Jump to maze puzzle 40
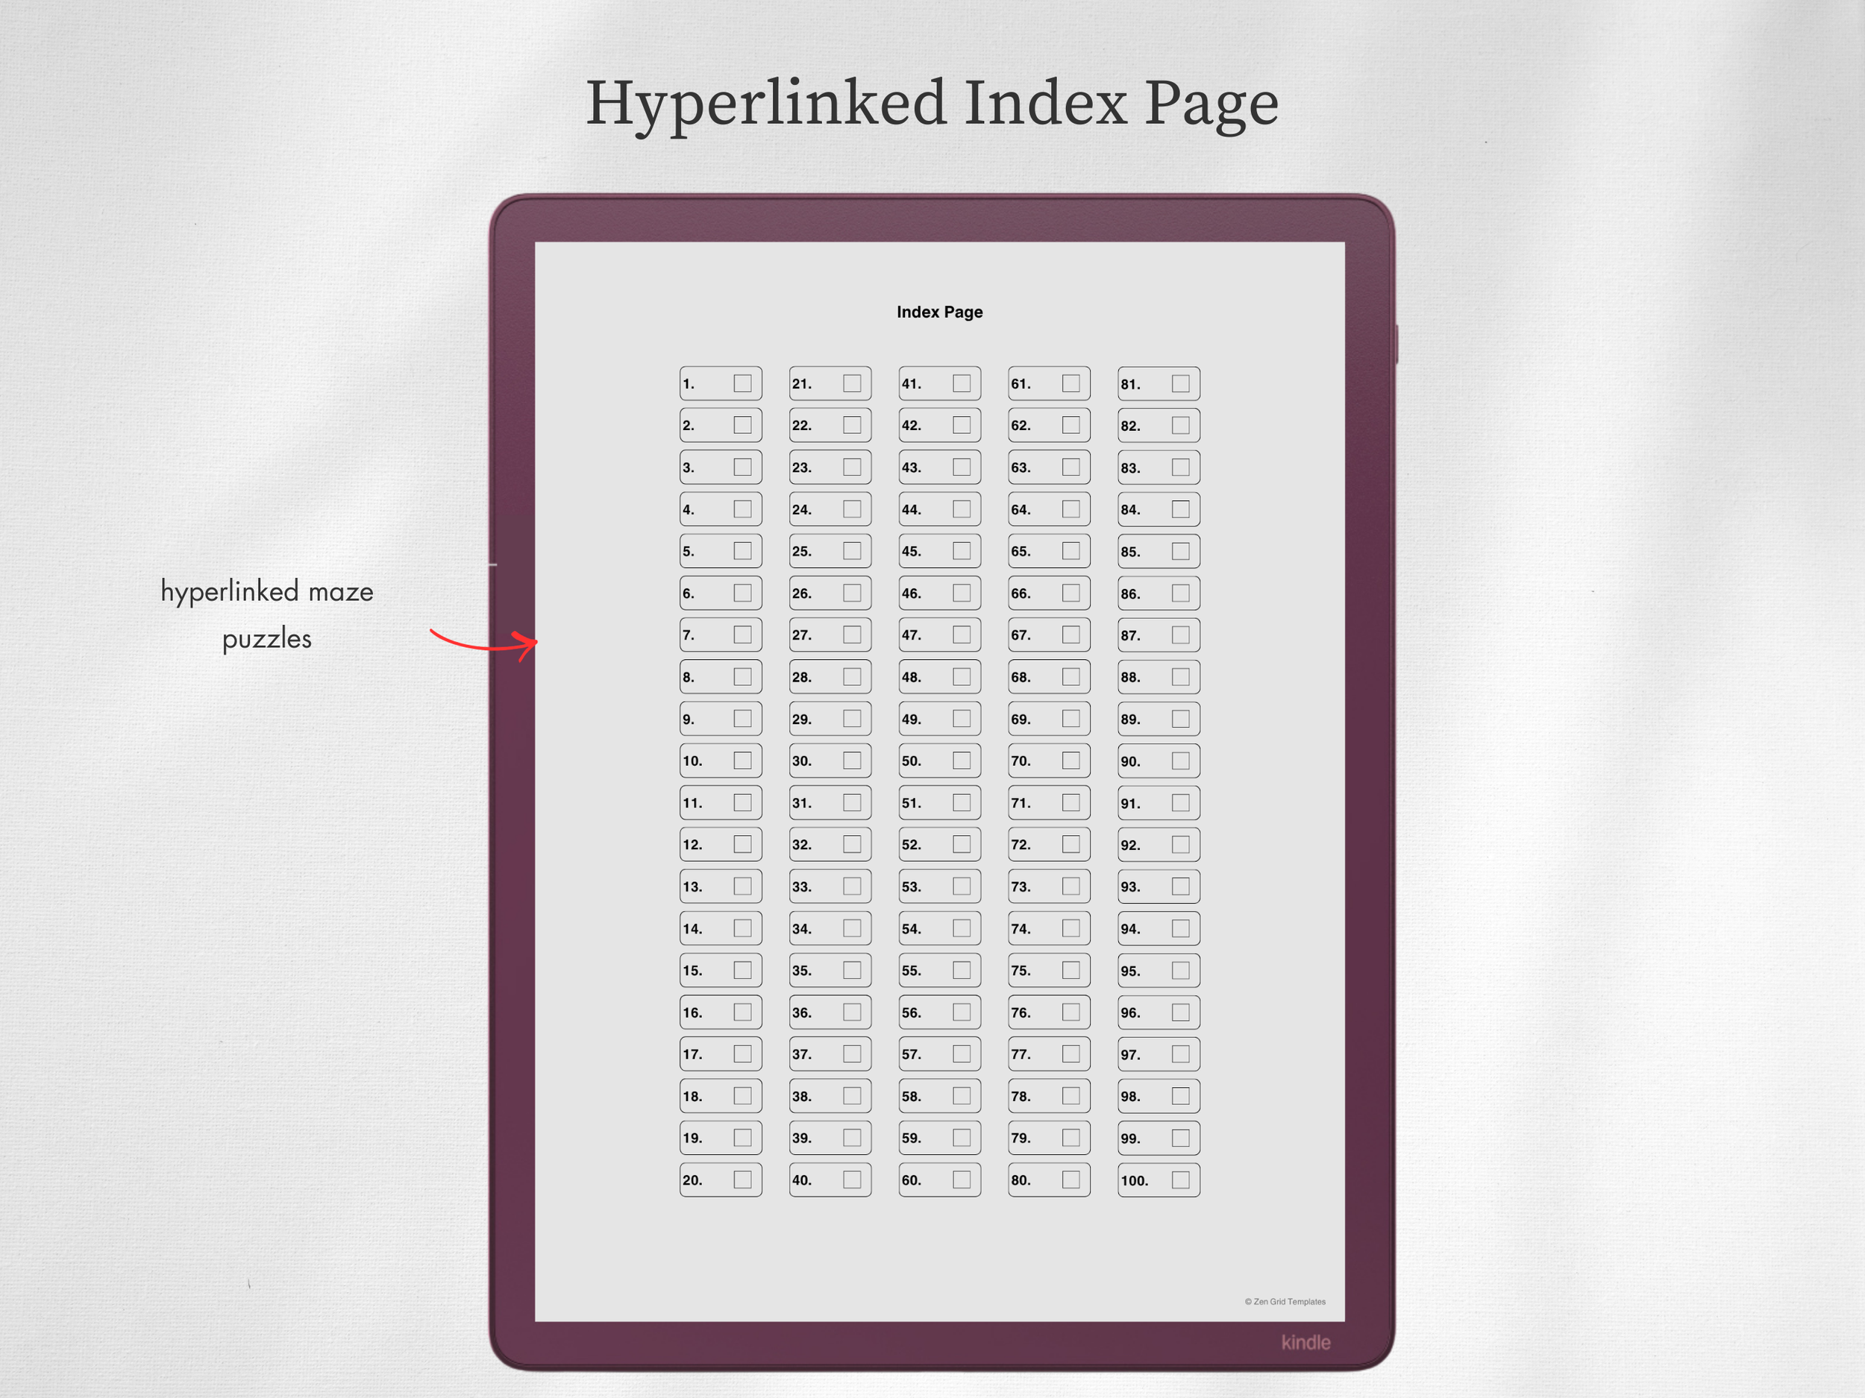 pos(830,1180)
